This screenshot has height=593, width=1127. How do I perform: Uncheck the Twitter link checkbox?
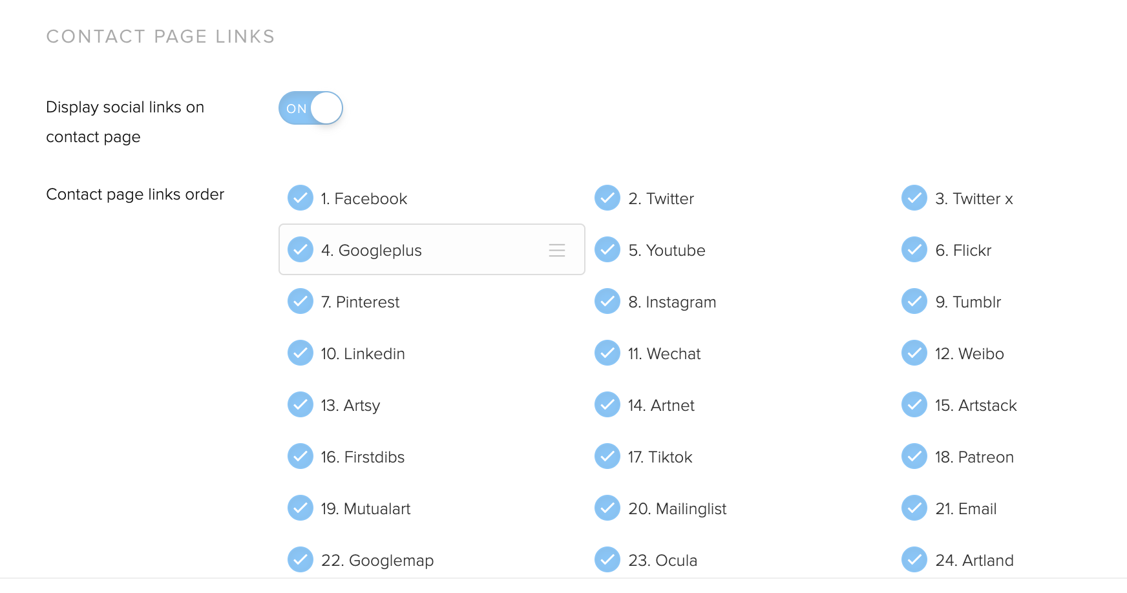click(607, 198)
